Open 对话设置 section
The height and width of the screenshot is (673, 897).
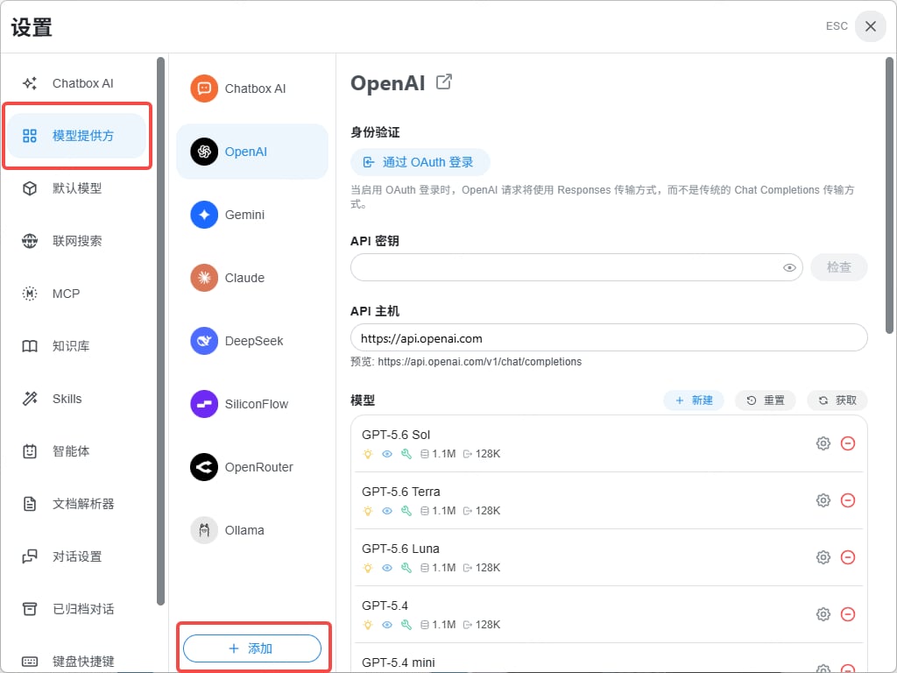(x=77, y=556)
